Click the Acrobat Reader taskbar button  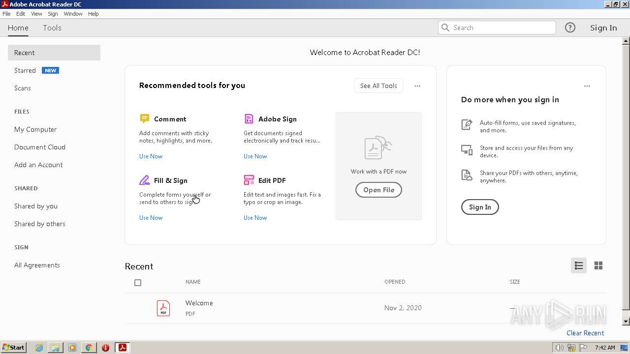[x=123, y=348]
